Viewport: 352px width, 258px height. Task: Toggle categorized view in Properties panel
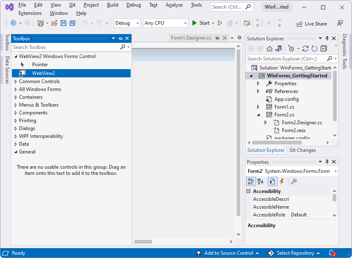point(251,181)
